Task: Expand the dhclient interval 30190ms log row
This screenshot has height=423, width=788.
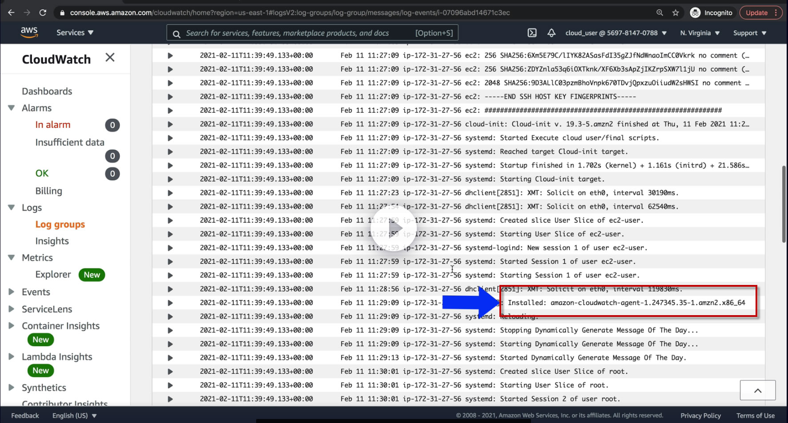Action: [170, 193]
